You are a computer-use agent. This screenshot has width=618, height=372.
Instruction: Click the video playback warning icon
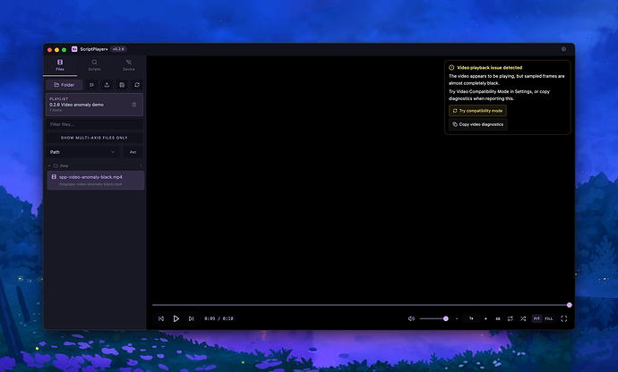click(x=451, y=68)
